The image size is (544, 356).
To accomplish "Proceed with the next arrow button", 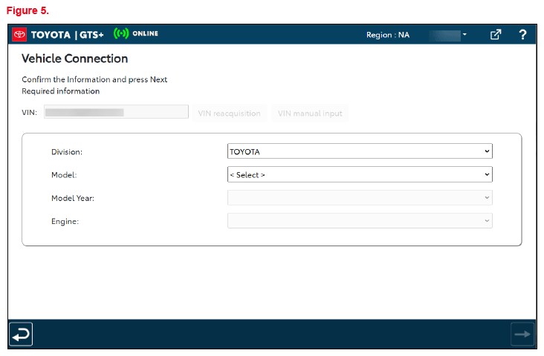I will pyautogui.click(x=522, y=334).
